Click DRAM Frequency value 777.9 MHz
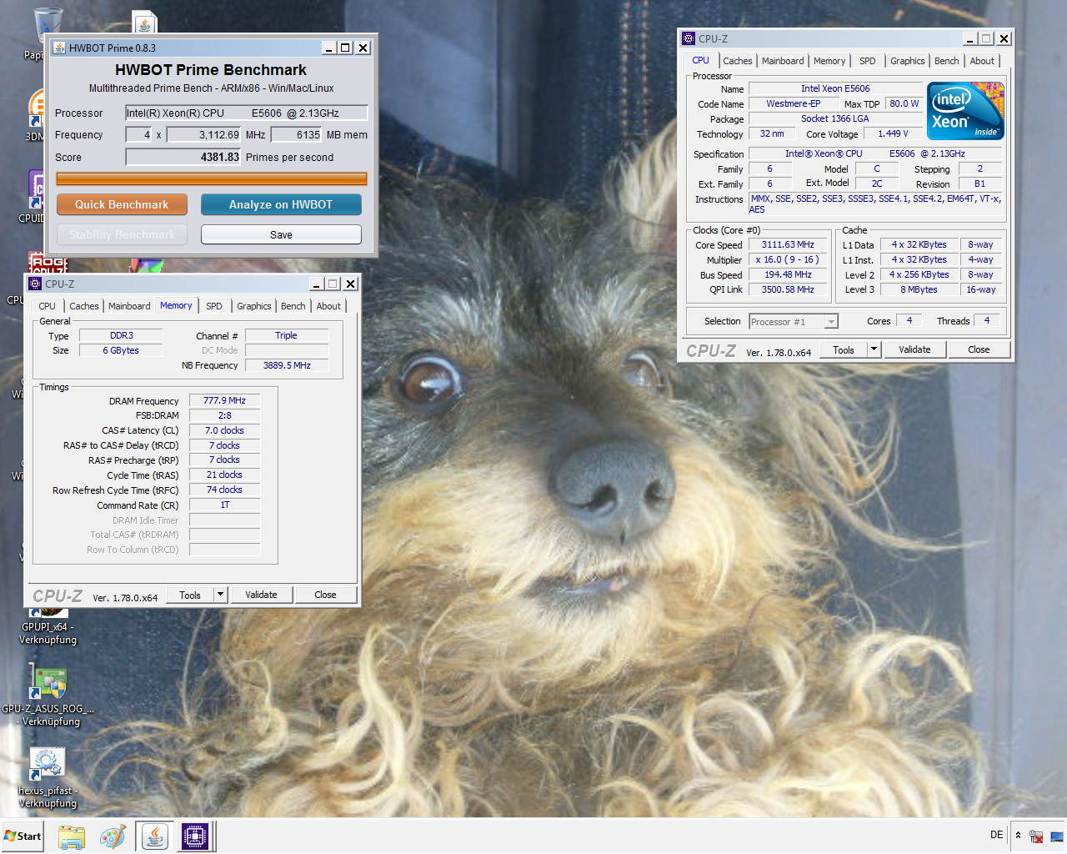Viewport: 1067px width, 854px height. pos(225,400)
